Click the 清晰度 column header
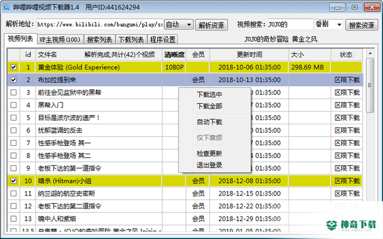The width and height of the screenshot is (383, 239). click(x=174, y=55)
